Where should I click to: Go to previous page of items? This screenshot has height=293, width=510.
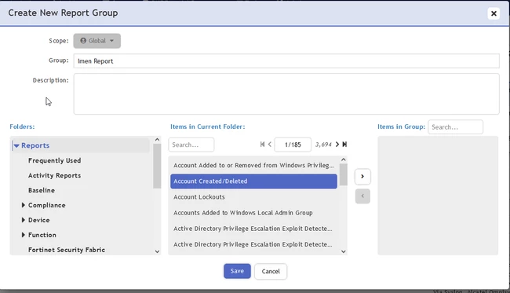tap(270, 145)
